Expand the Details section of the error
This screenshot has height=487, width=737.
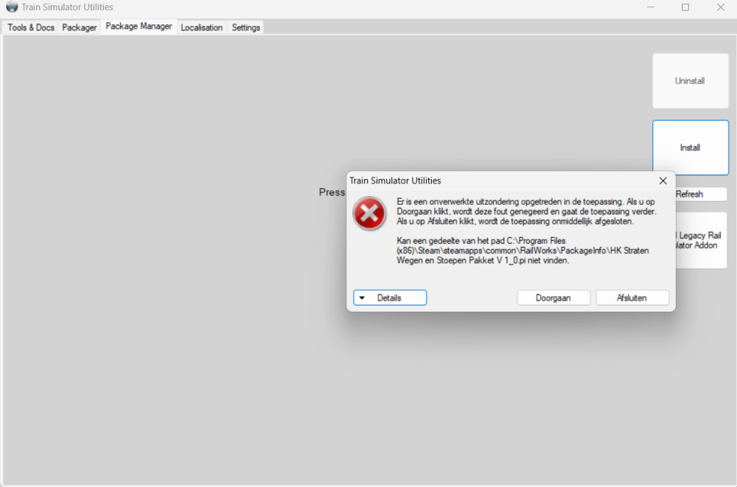click(x=390, y=298)
